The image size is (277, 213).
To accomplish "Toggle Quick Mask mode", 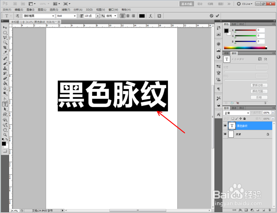I will (x=5, y=151).
